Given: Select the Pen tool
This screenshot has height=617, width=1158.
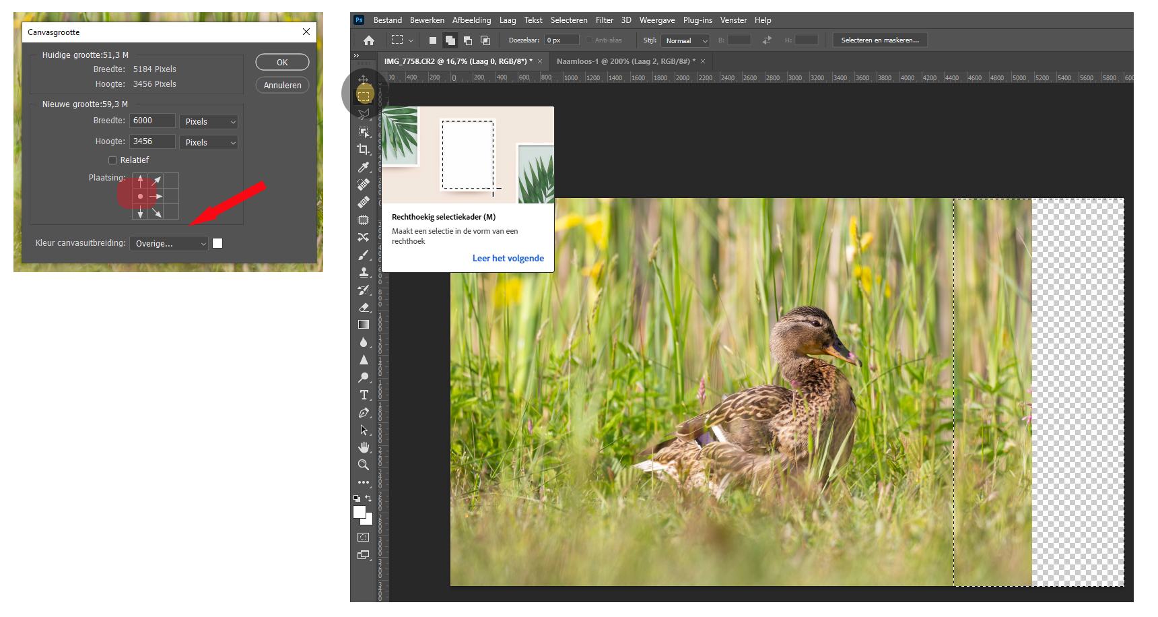Looking at the screenshot, I should point(364,412).
